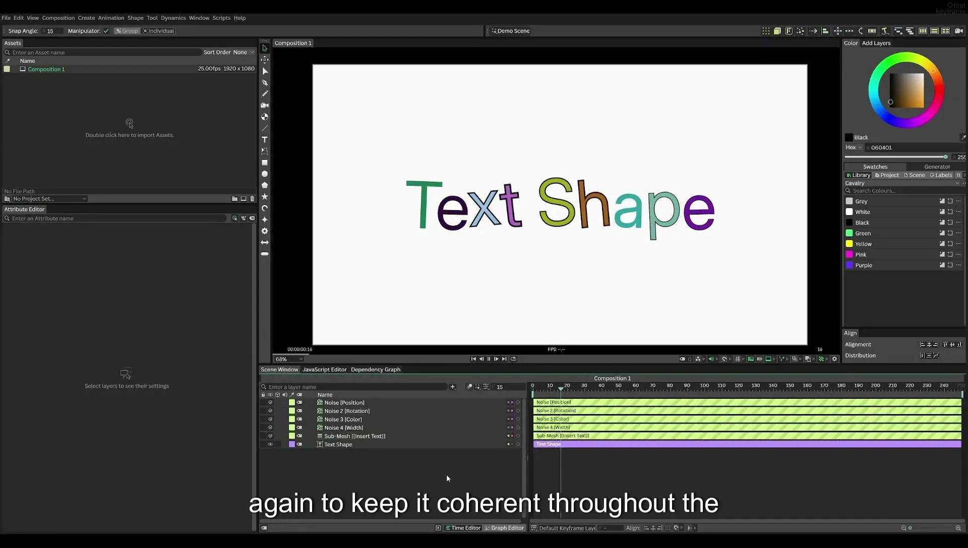Toggle enable check for Noise [Position] layer
968x548 pixels.
pyautogui.click(x=270, y=402)
